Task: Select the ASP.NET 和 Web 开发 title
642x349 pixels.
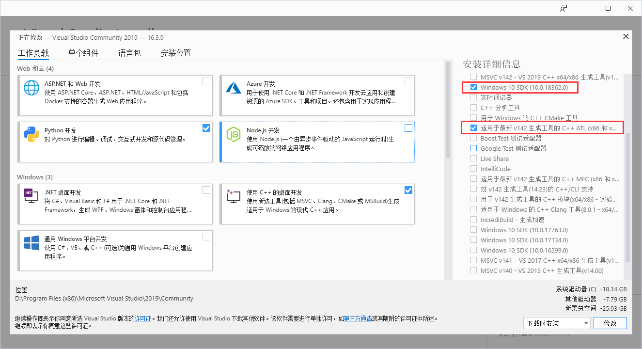Action: 73,84
